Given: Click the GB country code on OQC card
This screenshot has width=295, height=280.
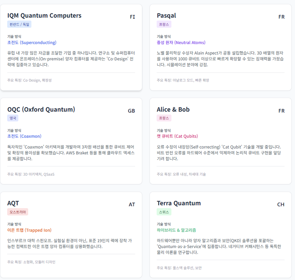Looking at the screenshot, I should click(131, 111).
